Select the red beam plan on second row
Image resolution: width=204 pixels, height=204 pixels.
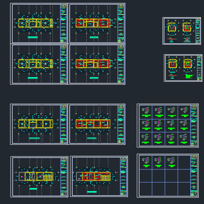(x=93, y=63)
